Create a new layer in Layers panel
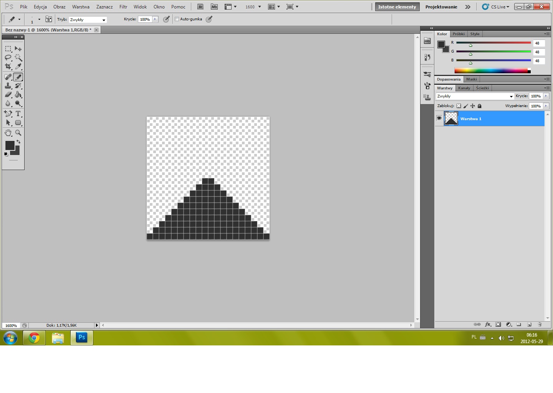 tap(529, 324)
